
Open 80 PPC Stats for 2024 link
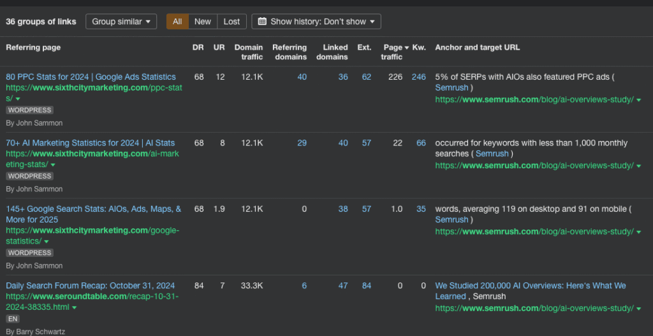click(x=91, y=77)
